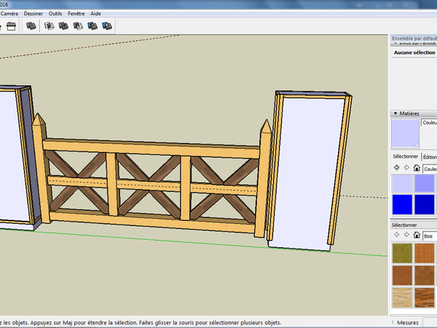
Task: Open the Aide menu
Action: [96, 13]
